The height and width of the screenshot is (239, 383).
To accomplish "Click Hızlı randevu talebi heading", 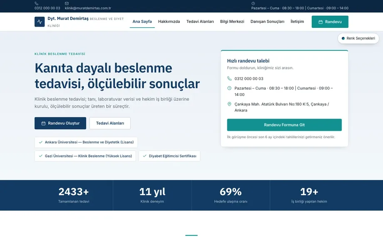I will click(248, 61).
